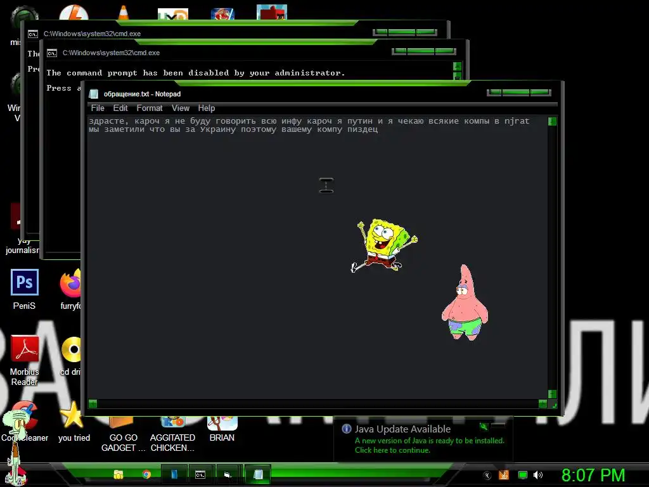Click the Patrick Star desktop pet
649x487 pixels.
465,302
